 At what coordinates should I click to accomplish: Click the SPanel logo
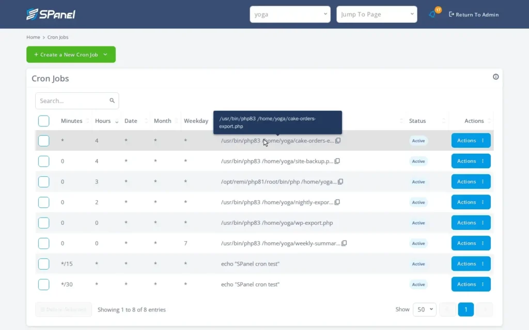click(x=51, y=14)
